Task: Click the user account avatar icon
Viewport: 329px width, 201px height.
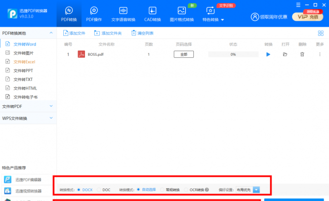Action: click(x=255, y=17)
